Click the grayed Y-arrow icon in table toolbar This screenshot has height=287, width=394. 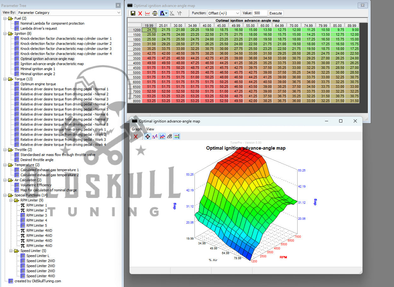(179, 13)
